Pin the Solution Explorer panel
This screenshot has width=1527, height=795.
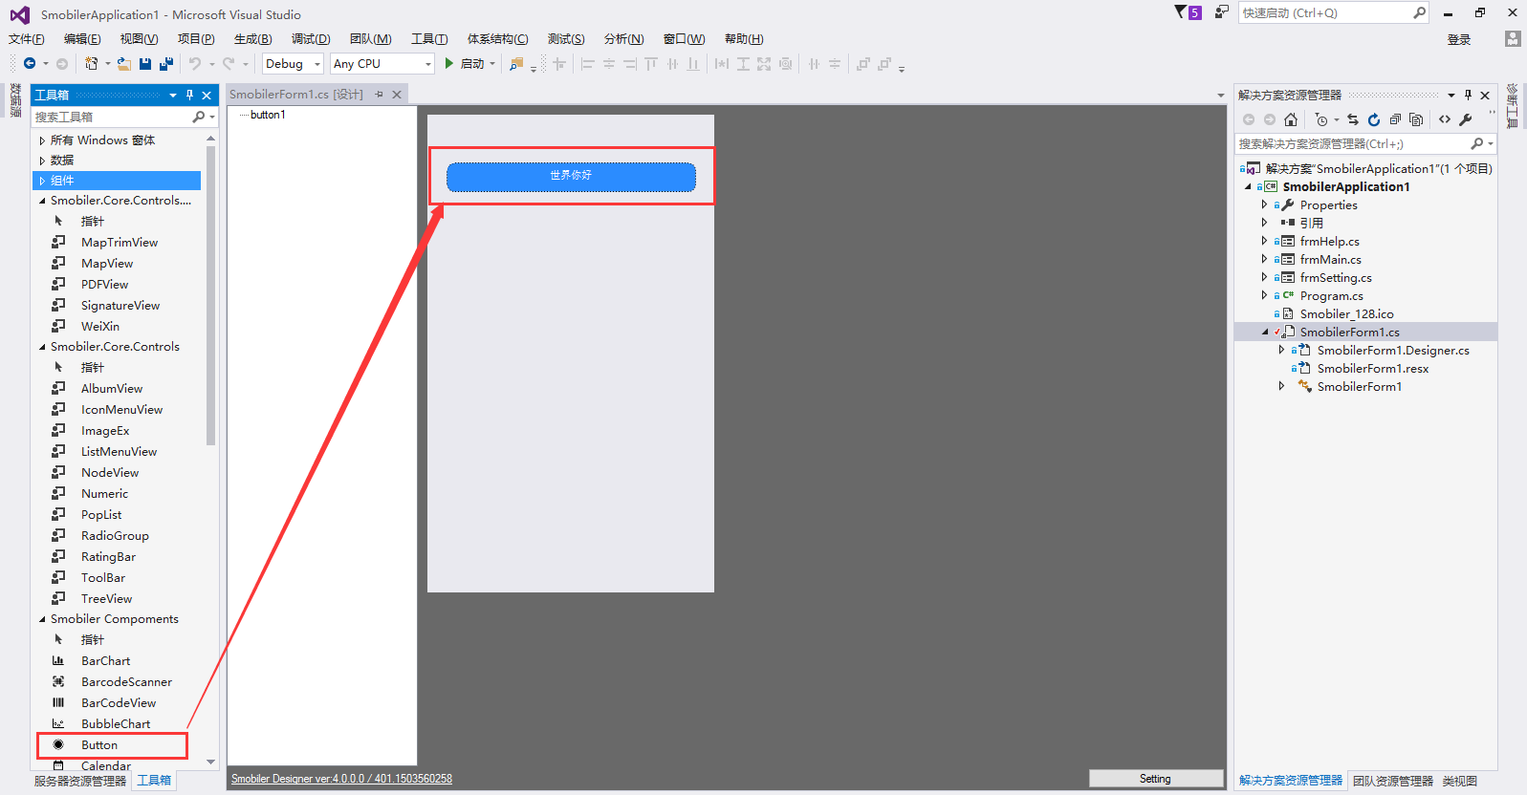tap(1468, 95)
